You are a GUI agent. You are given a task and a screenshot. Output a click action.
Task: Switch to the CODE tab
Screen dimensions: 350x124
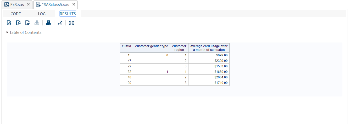point(16,14)
